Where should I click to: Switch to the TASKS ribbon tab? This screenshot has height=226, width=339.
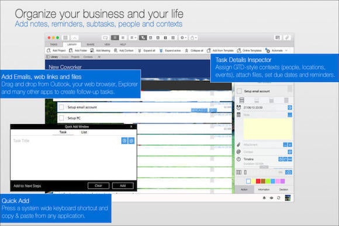coord(54,44)
